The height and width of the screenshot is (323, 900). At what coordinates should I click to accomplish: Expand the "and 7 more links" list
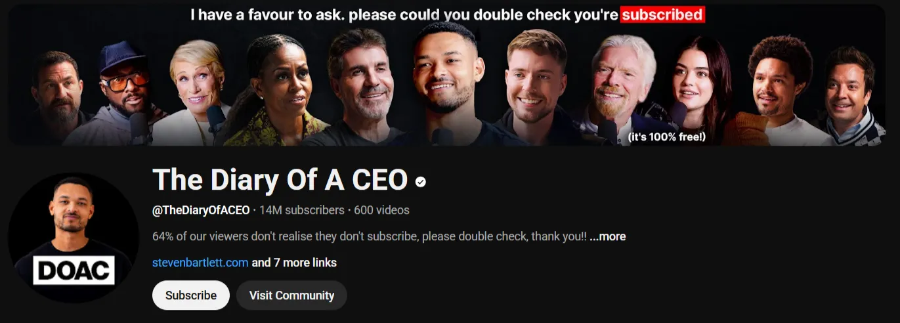click(x=294, y=263)
